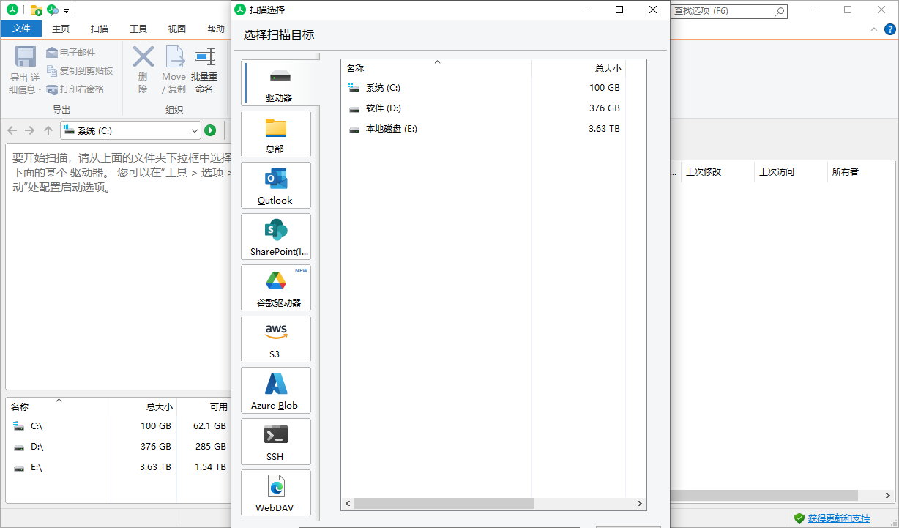Image resolution: width=899 pixels, height=528 pixels.
Task: Open the 获得更新和支持 link
Action: tap(840, 518)
